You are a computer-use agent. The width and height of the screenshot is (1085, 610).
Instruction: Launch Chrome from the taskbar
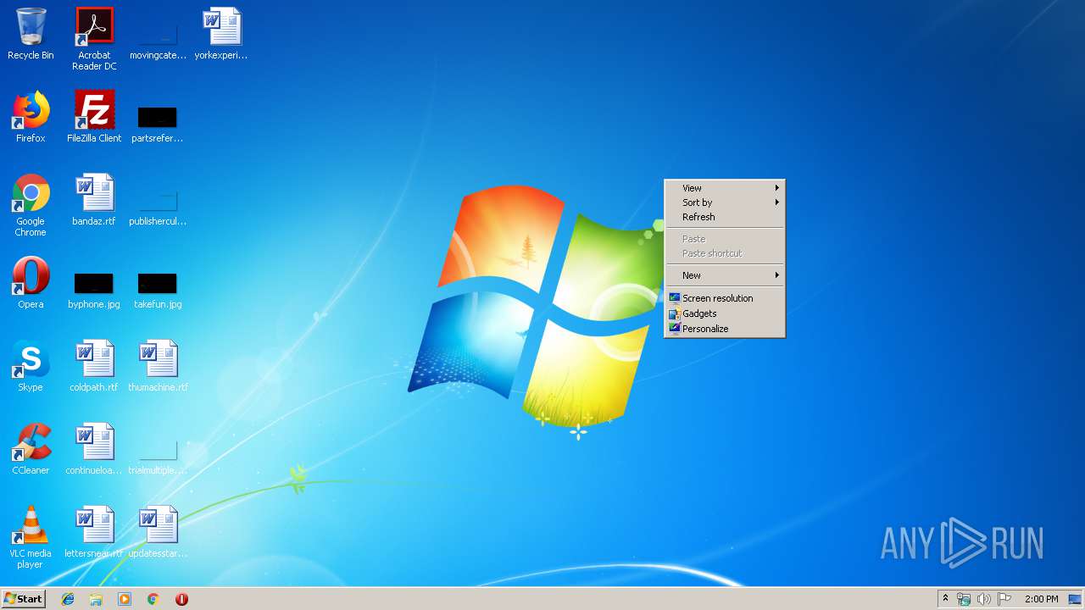153,599
